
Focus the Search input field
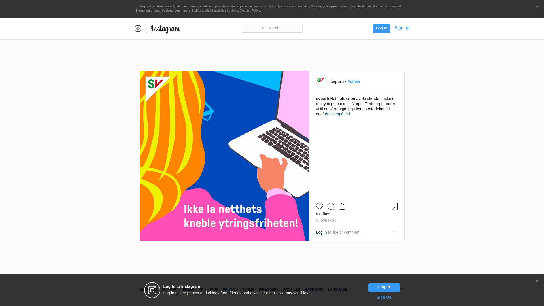272,28
